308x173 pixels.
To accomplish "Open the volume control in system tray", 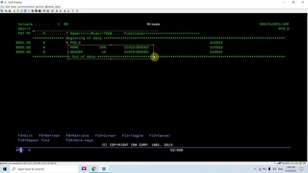I will tap(274, 169).
